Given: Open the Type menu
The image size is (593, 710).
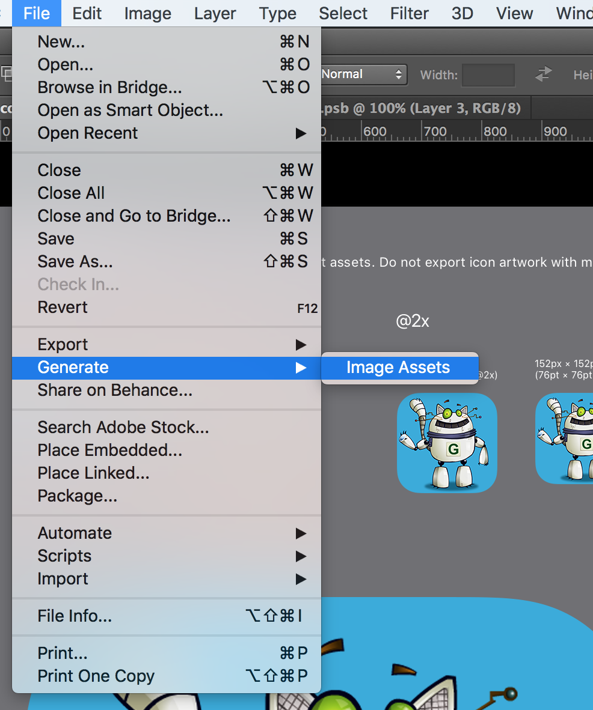Looking at the screenshot, I should 277,13.
